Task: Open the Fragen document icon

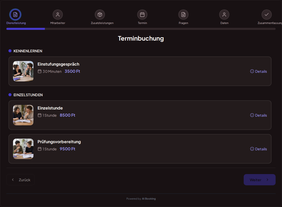Action: coord(183,15)
